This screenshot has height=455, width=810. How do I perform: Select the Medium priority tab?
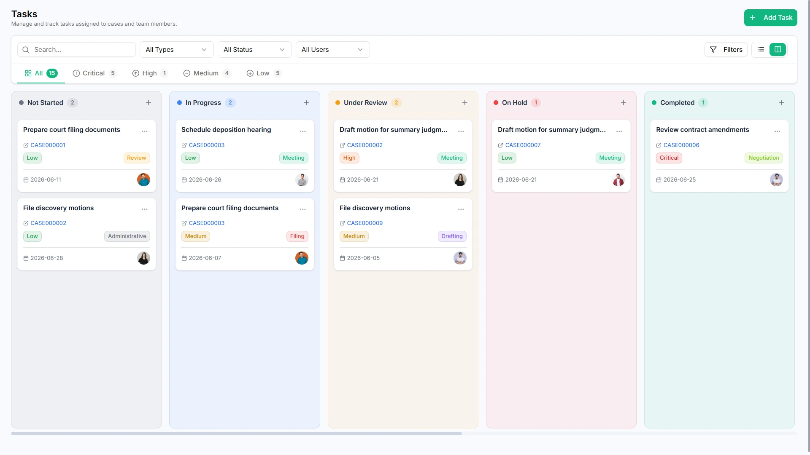[207, 73]
